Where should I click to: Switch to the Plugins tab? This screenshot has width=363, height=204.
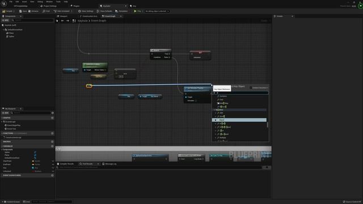pyautogui.click(x=75, y=6)
